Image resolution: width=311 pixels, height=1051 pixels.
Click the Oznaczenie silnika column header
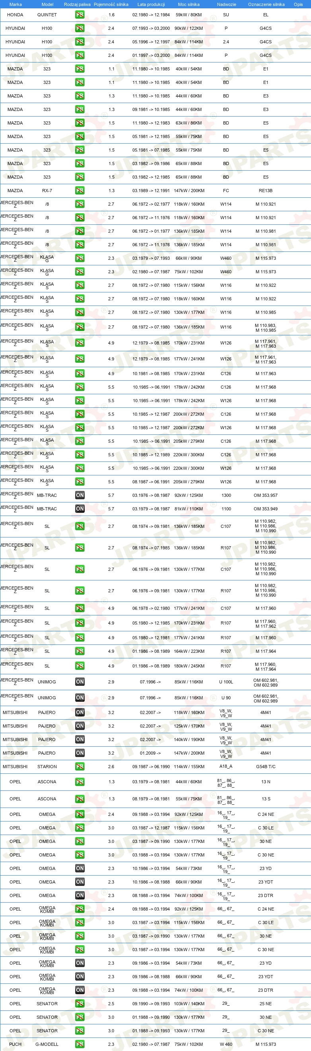[266, 4]
